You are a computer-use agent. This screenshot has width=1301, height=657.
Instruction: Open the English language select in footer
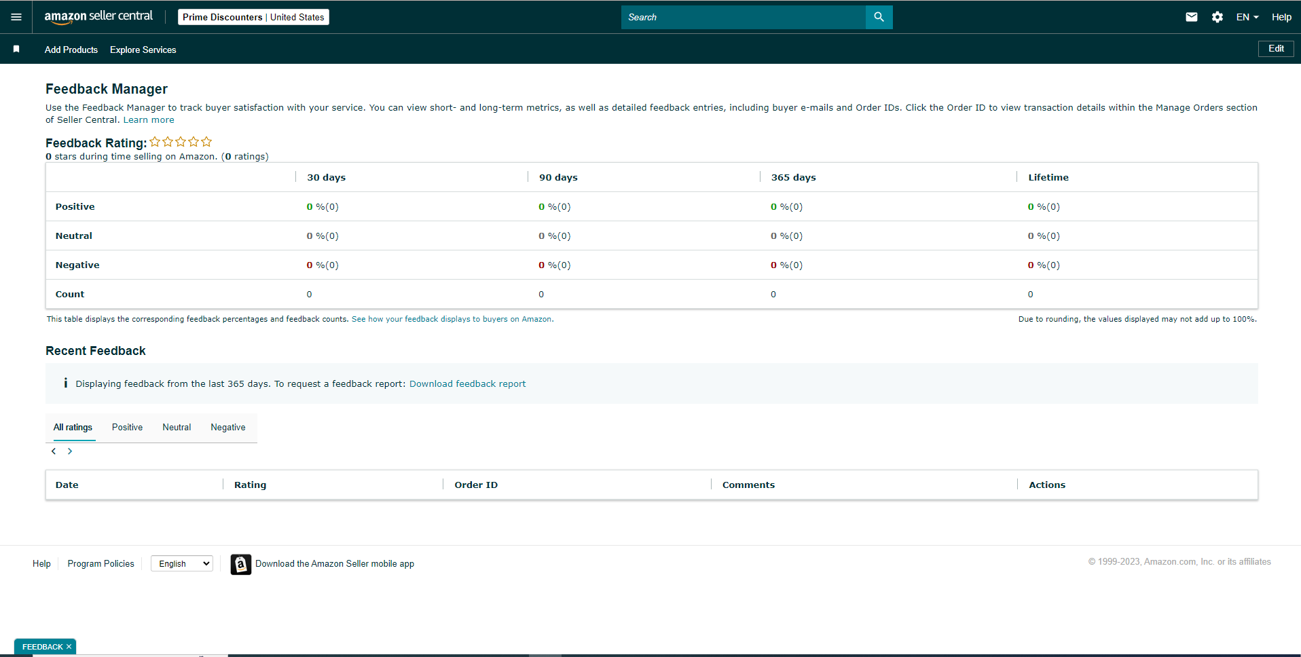[x=182, y=563]
